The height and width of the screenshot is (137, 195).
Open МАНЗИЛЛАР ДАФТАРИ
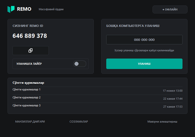30,122
